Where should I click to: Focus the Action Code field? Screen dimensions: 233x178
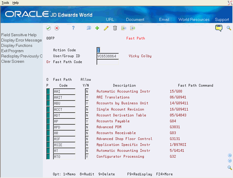(98, 50)
